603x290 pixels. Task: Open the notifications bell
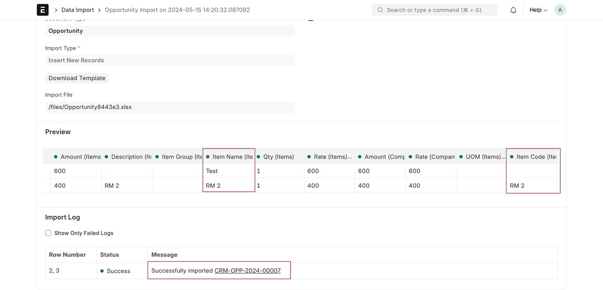pyautogui.click(x=513, y=10)
